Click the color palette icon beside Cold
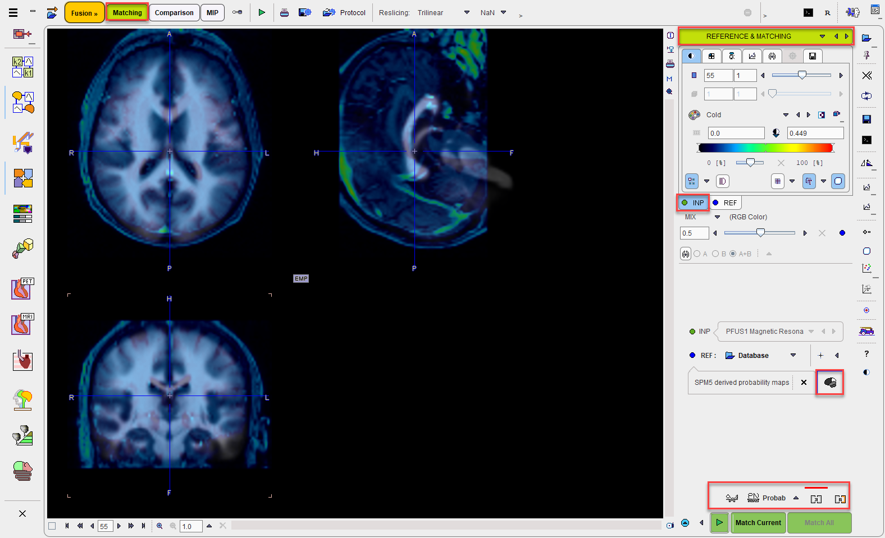 coord(695,114)
